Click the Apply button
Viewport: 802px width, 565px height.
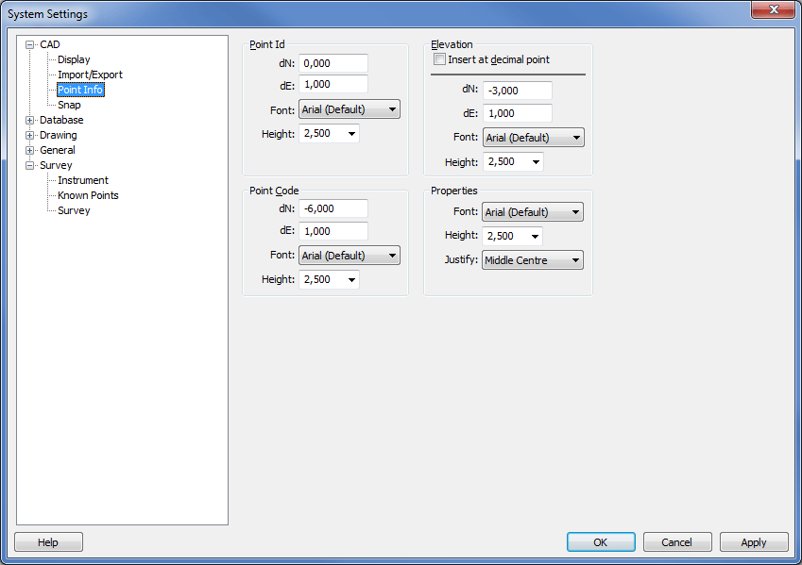(x=753, y=542)
